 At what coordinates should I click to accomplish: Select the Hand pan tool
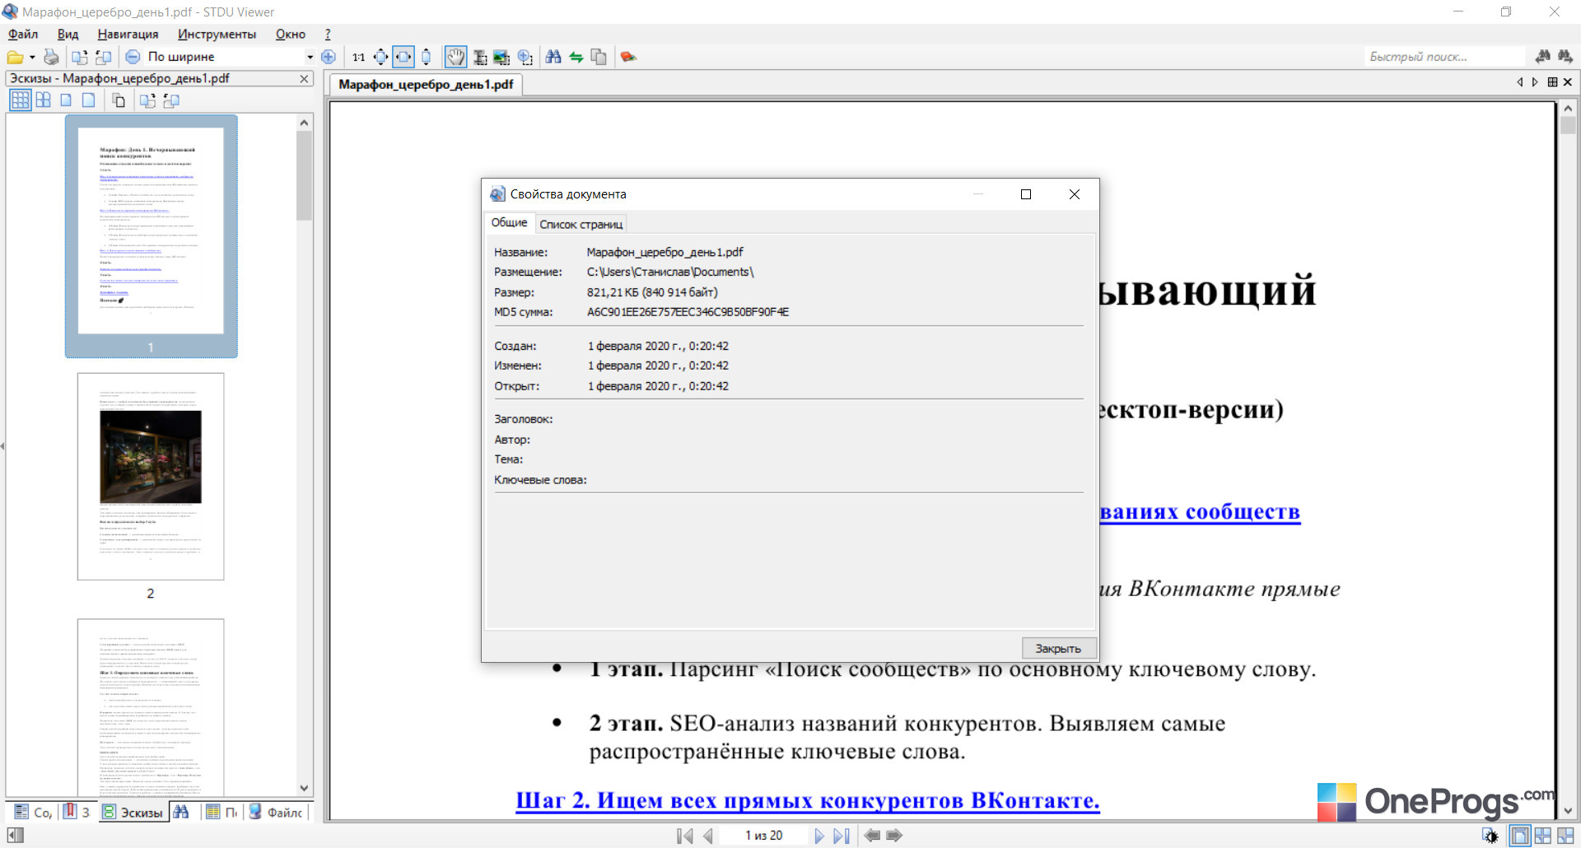[x=455, y=57]
